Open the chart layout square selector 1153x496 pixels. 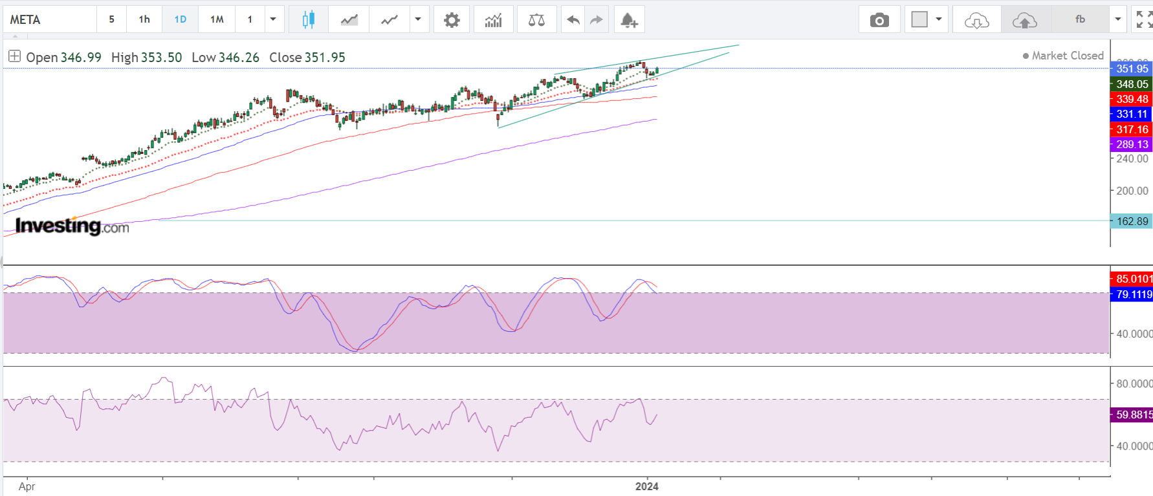[x=919, y=19]
